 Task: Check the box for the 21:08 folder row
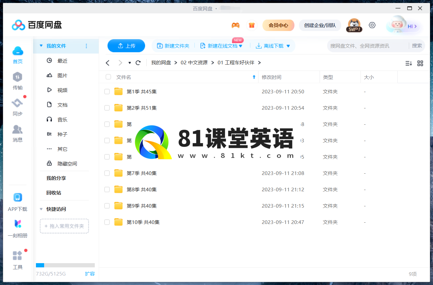tap(107, 173)
